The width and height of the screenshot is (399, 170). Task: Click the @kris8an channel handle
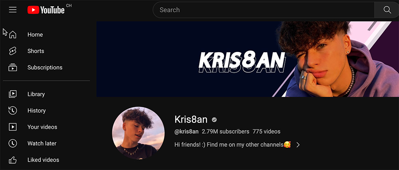click(x=186, y=132)
